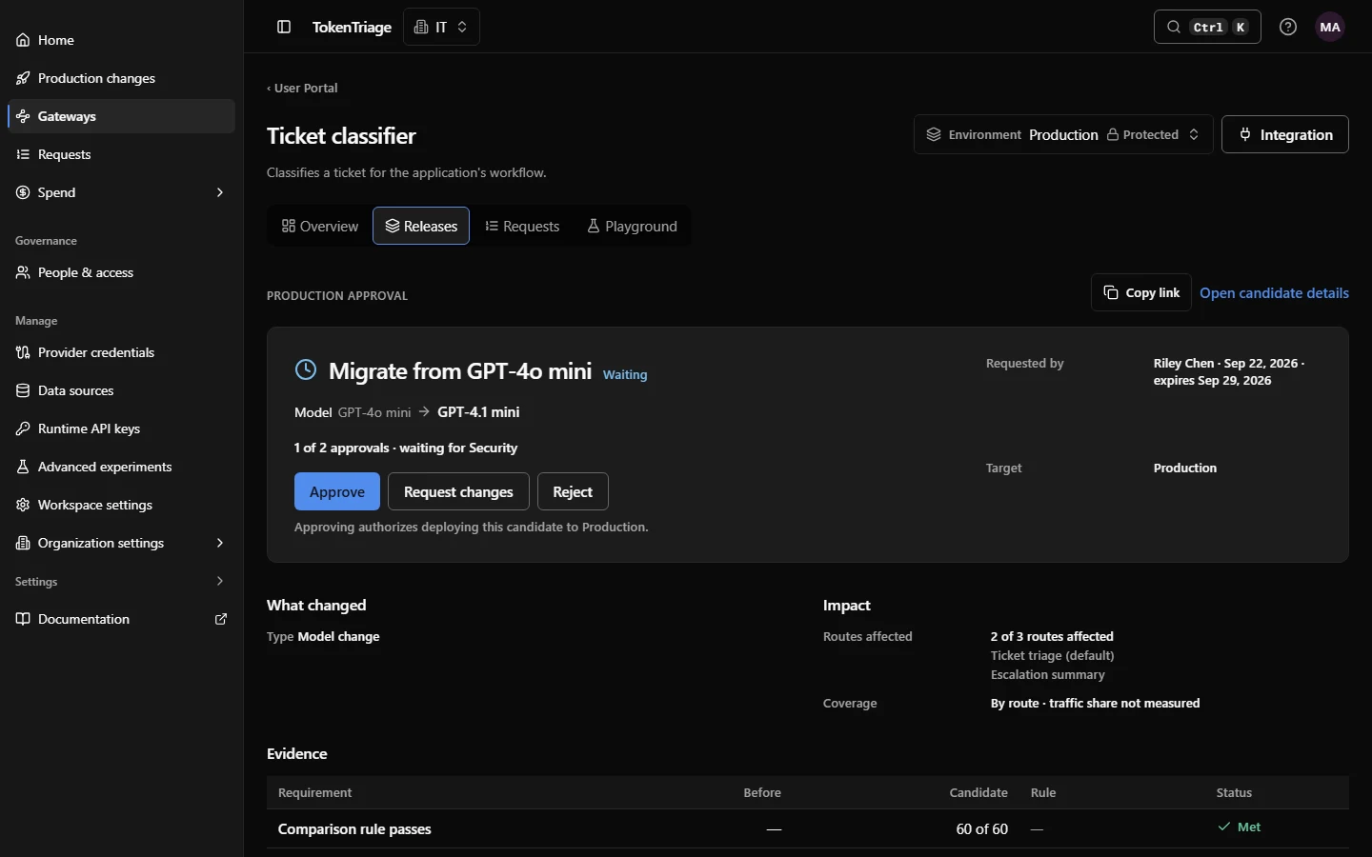Open Workspace settings
Viewport: 1372px width, 857px height.
[x=121, y=505]
